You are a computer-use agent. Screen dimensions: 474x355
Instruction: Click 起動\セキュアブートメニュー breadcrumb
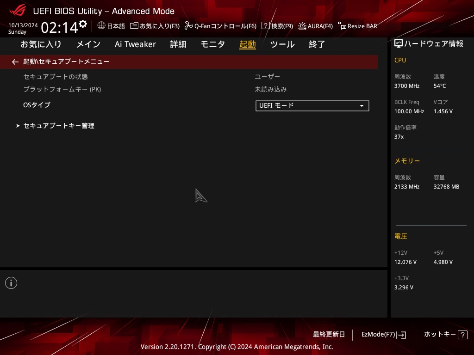tap(66, 61)
